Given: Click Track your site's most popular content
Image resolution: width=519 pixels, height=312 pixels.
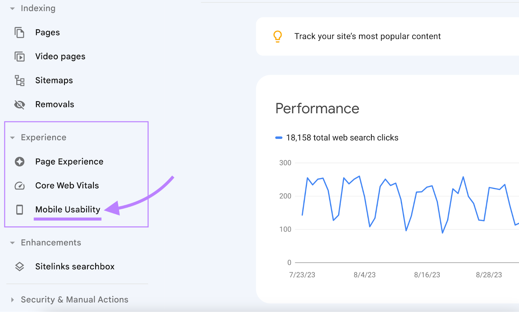Looking at the screenshot, I should click(367, 36).
